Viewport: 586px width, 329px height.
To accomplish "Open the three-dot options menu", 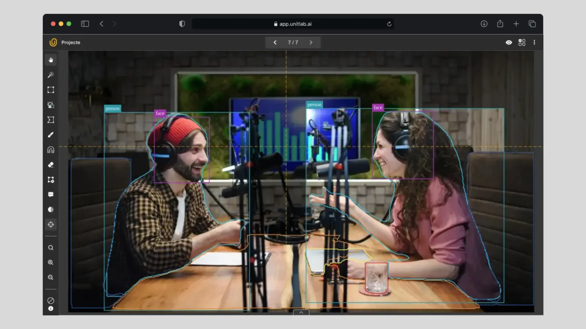I will tap(534, 42).
